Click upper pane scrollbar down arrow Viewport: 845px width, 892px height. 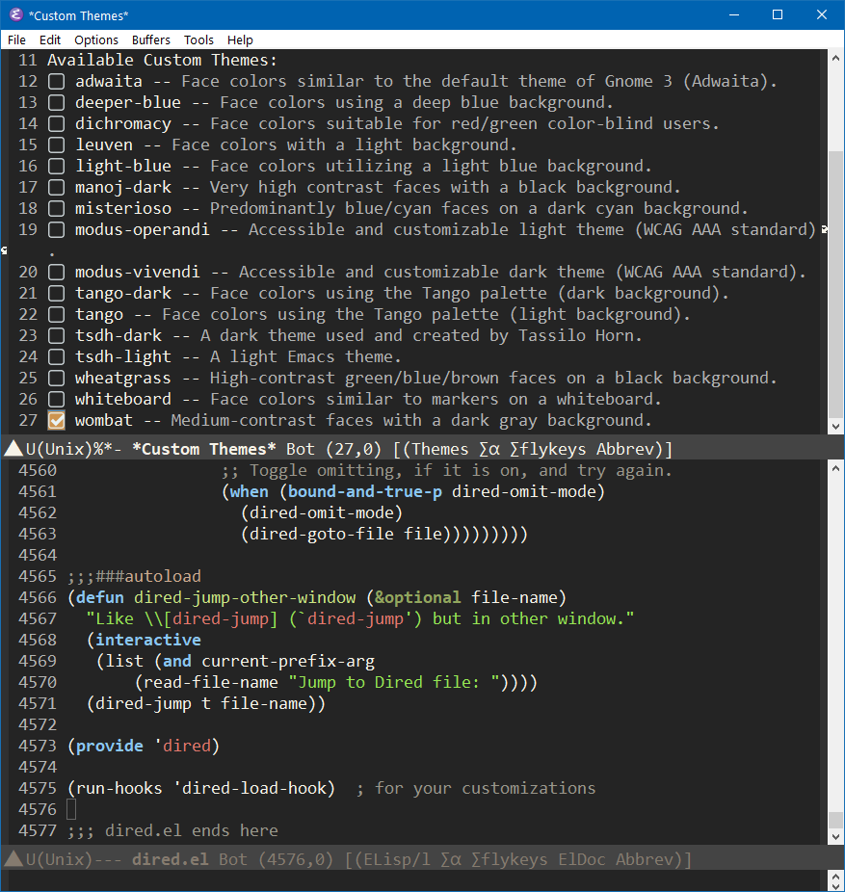point(835,426)
